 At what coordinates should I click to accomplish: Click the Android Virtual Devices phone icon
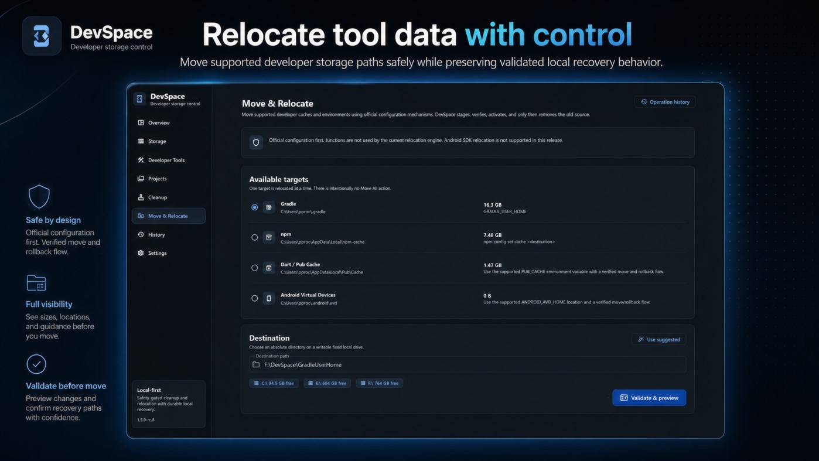(269, 298)
